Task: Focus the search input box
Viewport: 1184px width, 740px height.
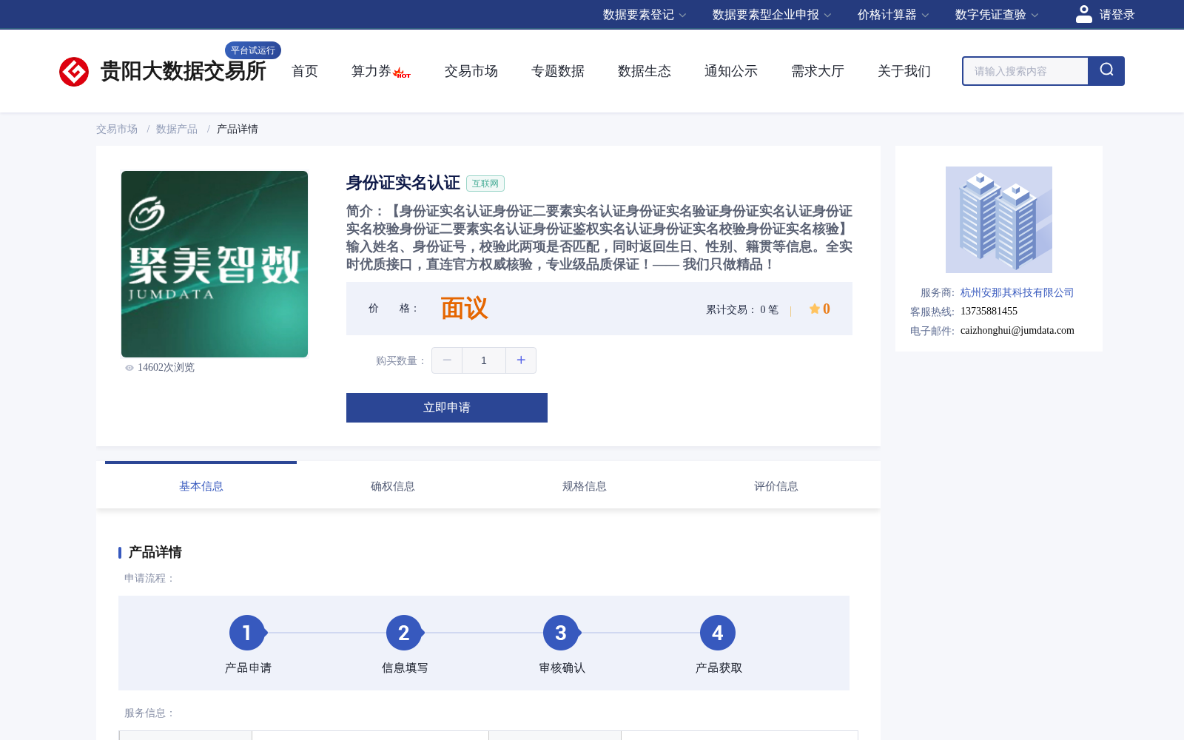Action: pyautogui.click(x=1026, y=71)
